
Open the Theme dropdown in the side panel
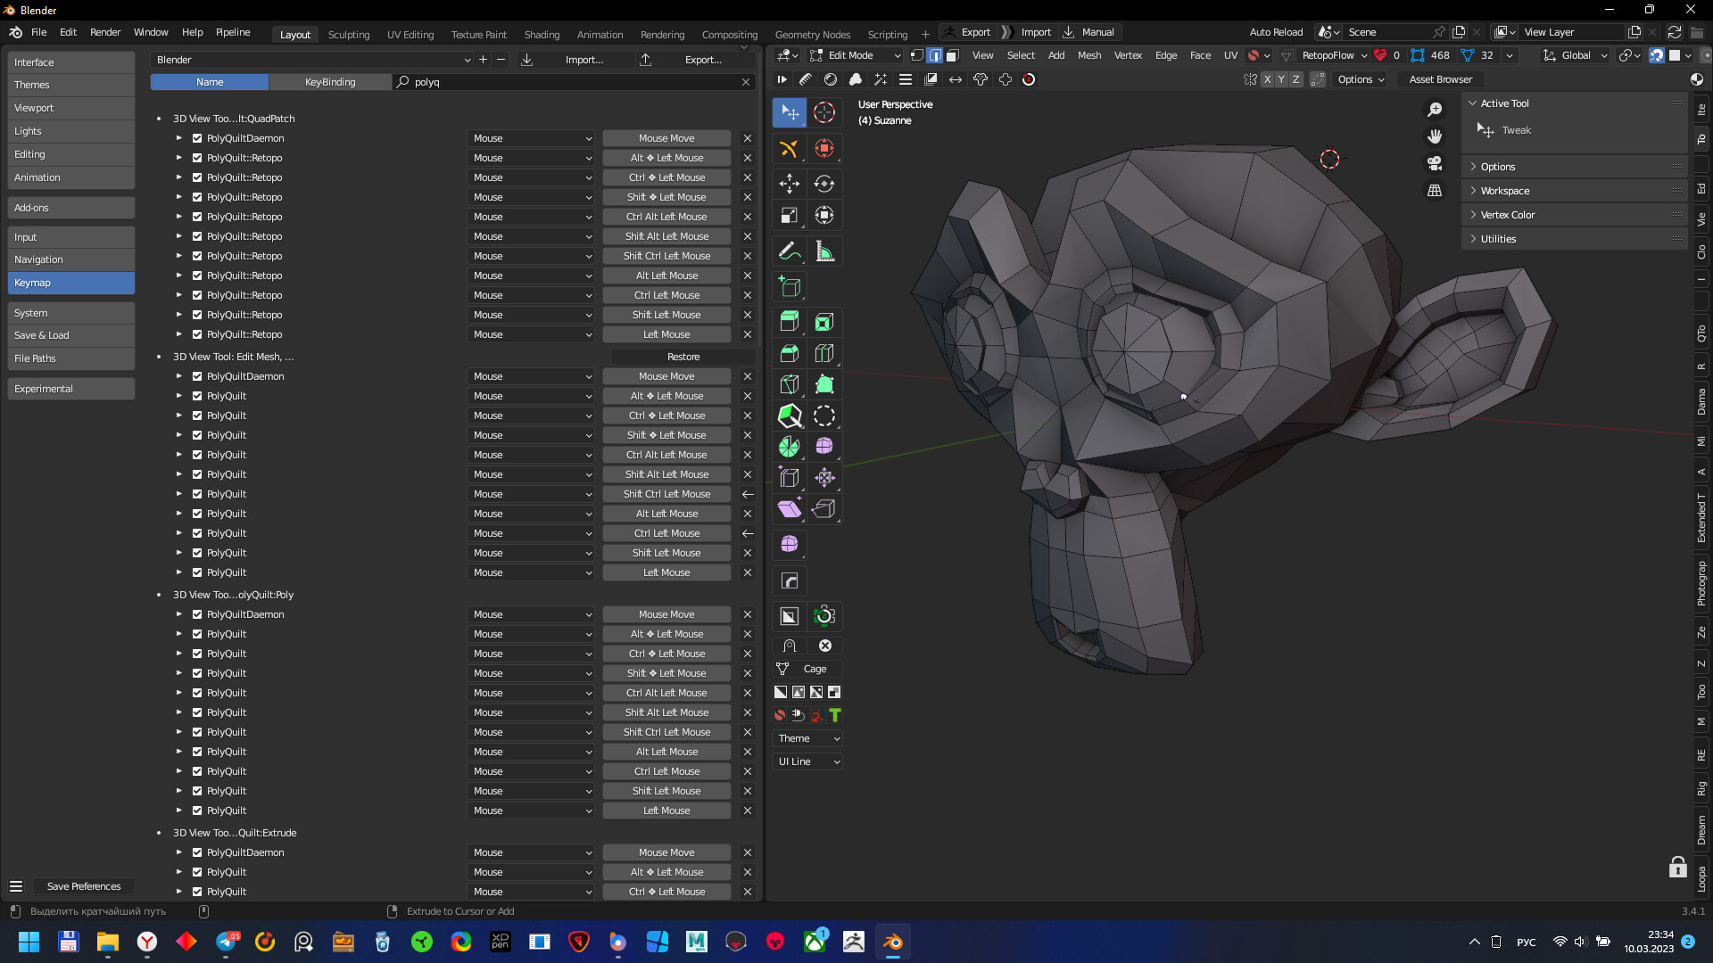[807, 738]
